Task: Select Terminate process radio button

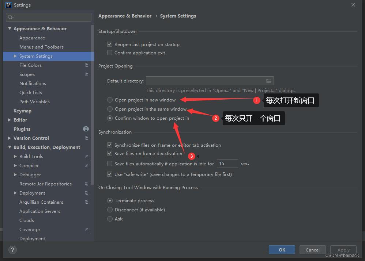Action: pyautogui.click(x=110, y=200)
